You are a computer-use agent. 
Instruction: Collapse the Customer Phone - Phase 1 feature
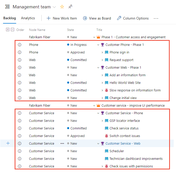pos(98,45)
